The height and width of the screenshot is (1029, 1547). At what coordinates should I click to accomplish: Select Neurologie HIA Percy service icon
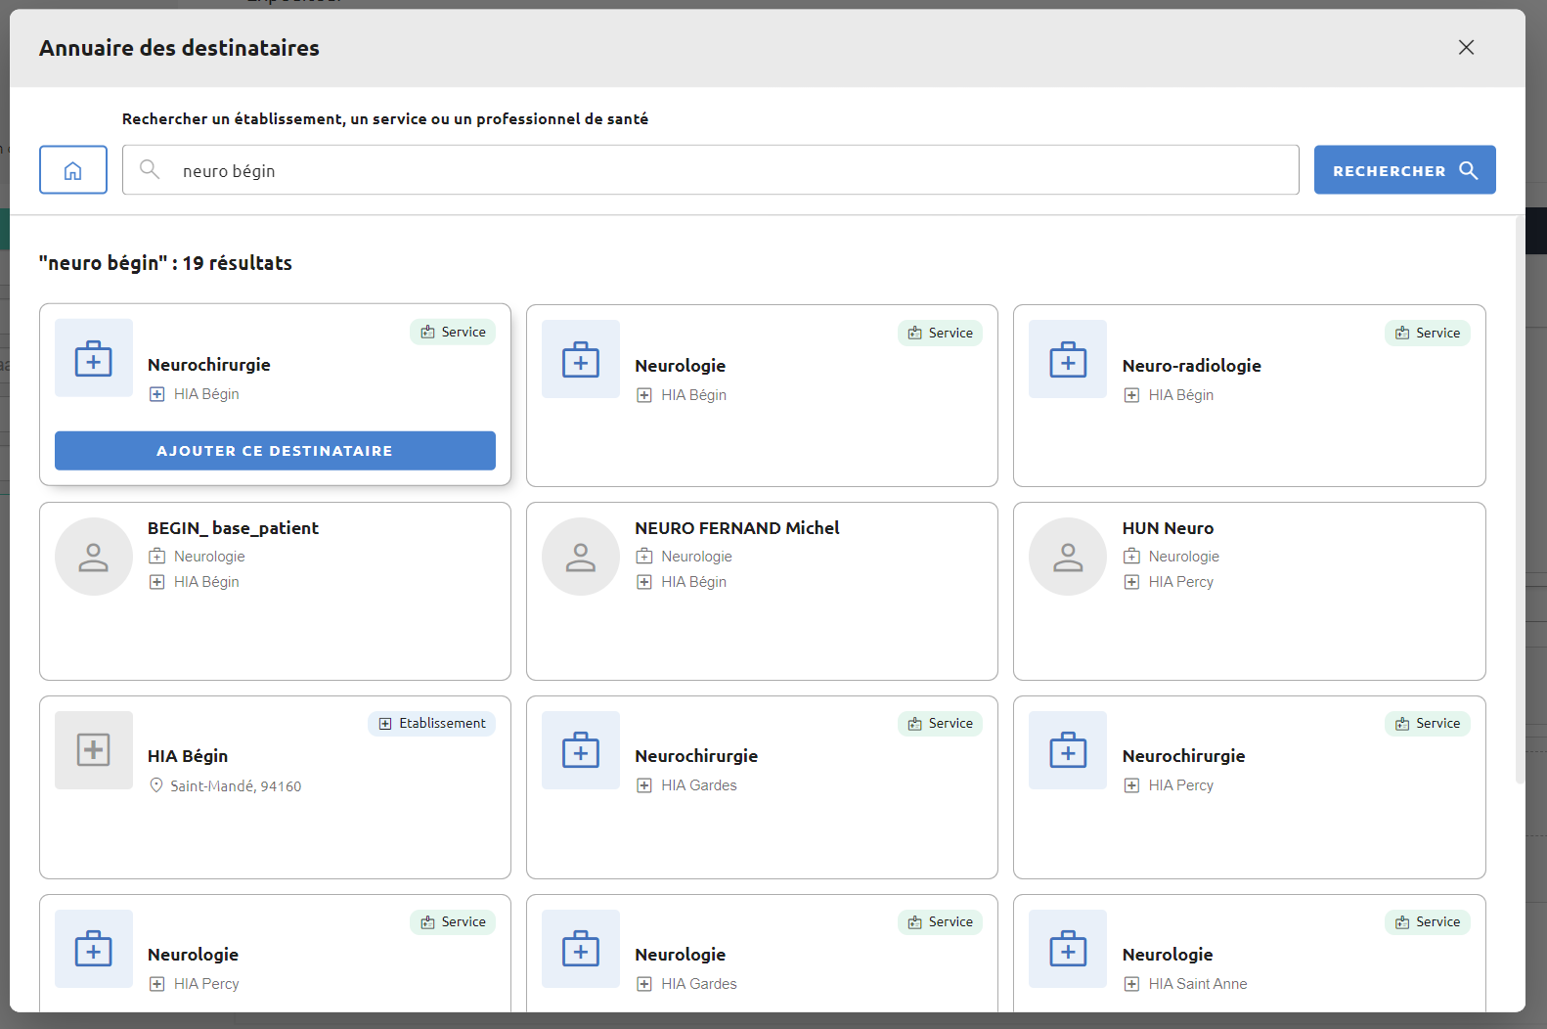point(94,949)
